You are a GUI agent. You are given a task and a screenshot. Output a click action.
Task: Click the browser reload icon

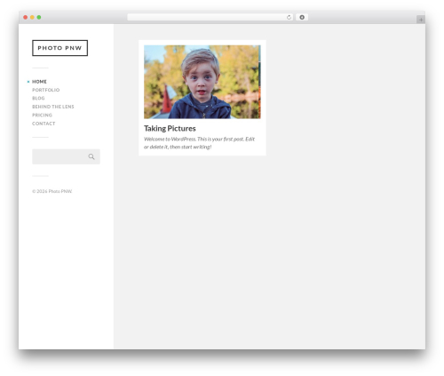(x=289, y=18)
